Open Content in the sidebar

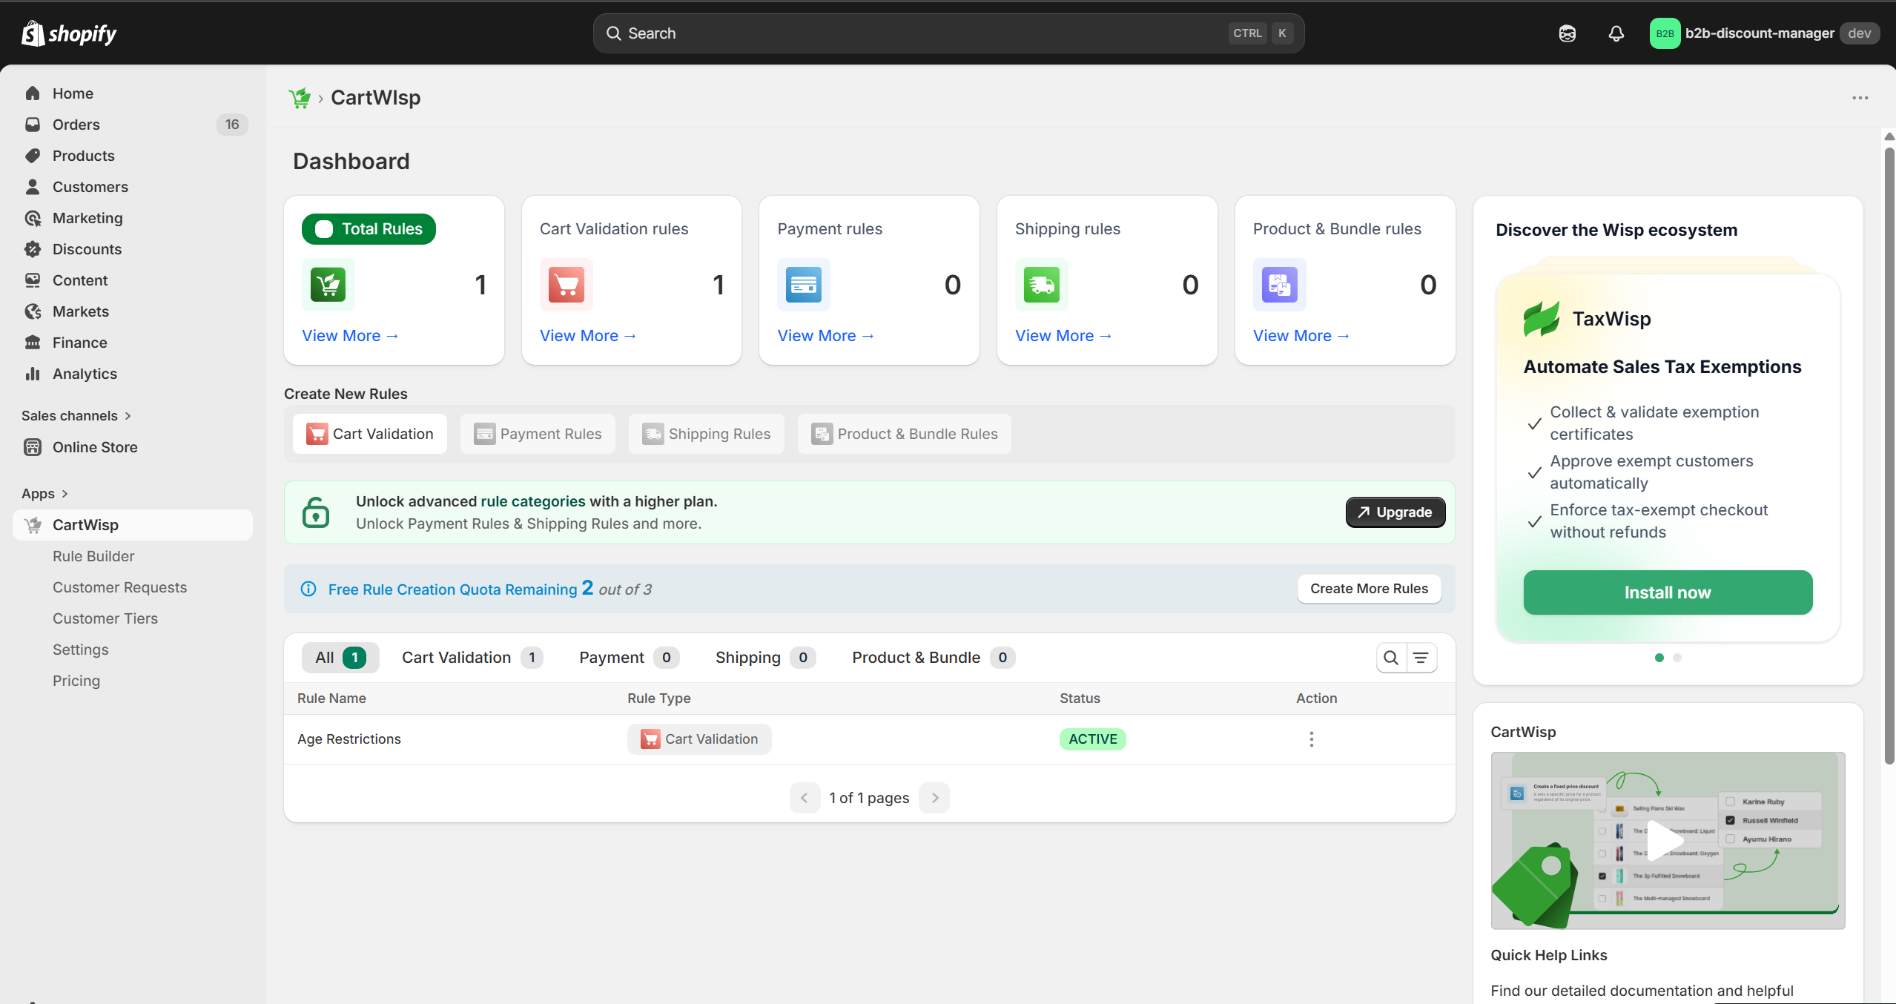click(x=133, y=280)
